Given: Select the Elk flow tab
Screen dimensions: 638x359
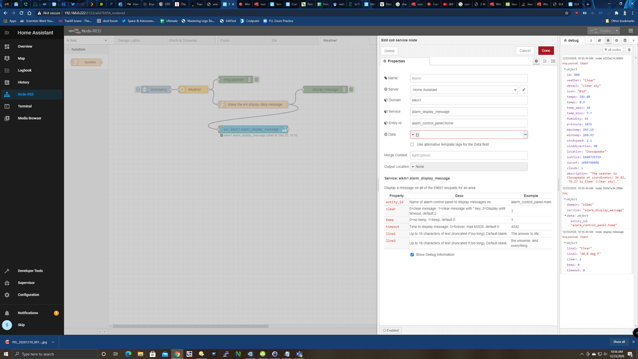Looking at the screenshot, I should click(293, 40).
